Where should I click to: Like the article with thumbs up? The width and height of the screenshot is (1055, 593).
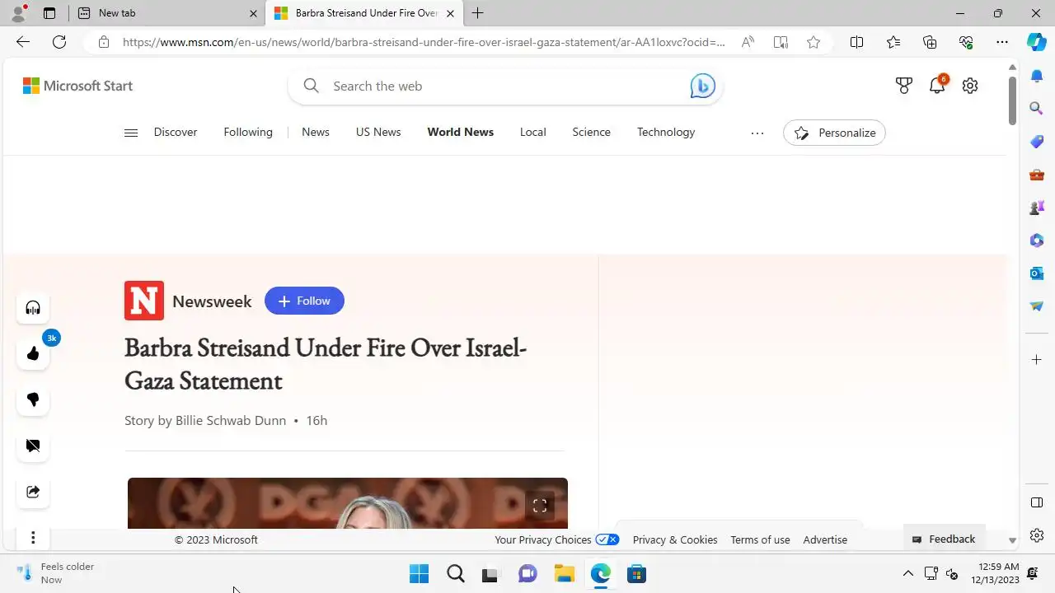pyautogui.click(x=33, y=354)
